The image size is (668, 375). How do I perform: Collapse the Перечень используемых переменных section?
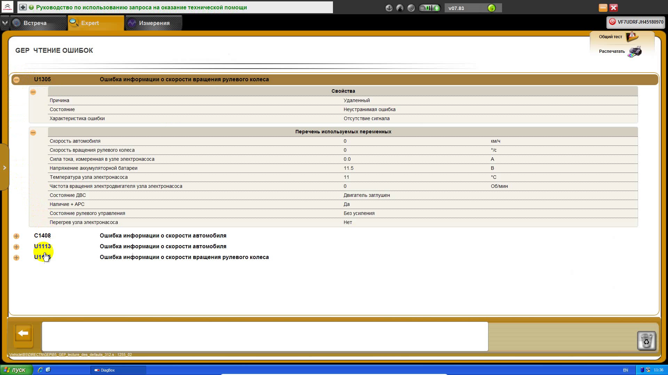click(x=33, y=133)
